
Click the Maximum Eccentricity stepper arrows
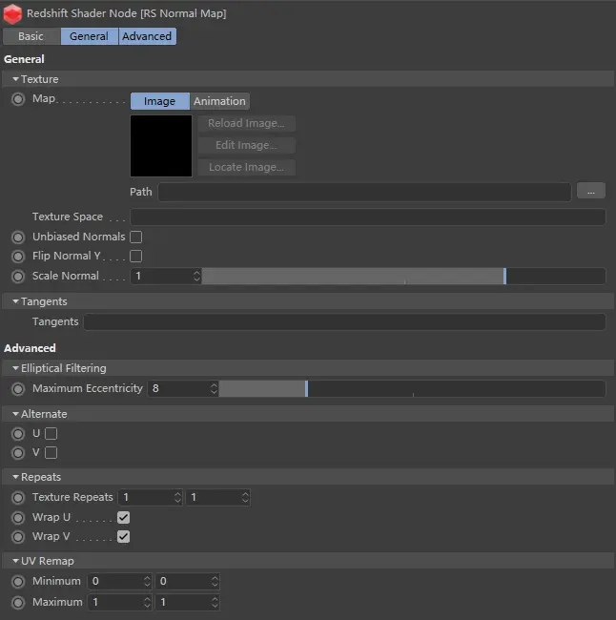pyautogui.click(x=214, y=388)
